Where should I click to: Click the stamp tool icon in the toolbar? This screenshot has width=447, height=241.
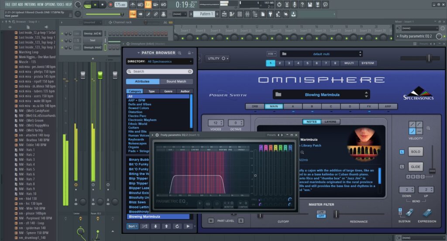click(163, 14)
